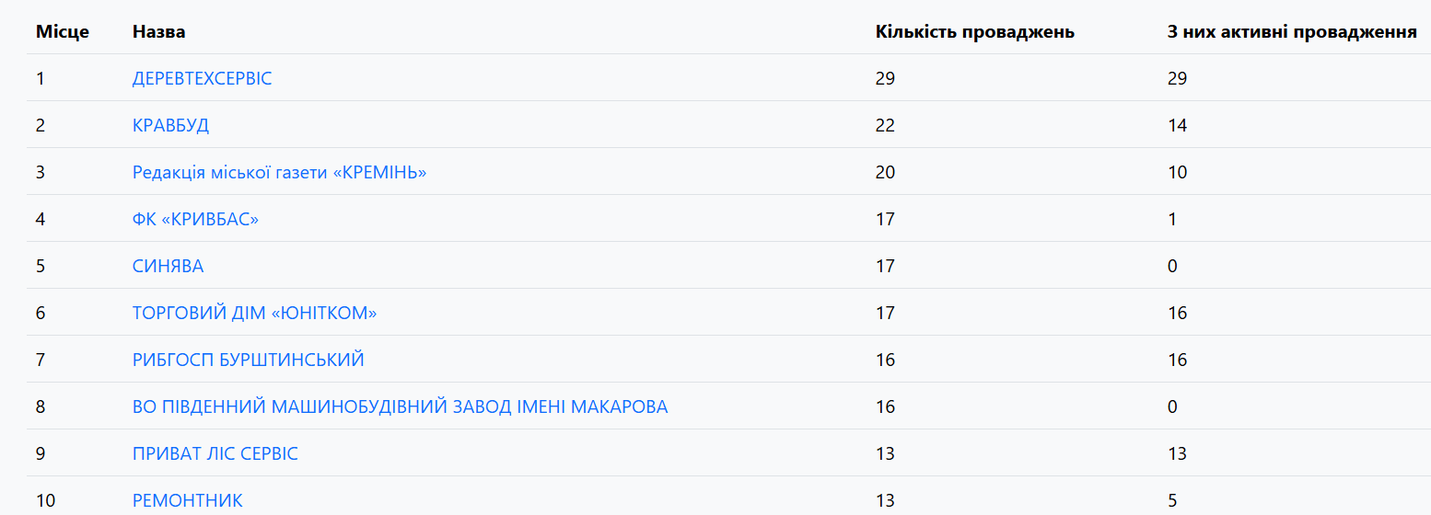Screen dimensions: 1431x515
Task: Click the РЕМОНТНИК company link
Action: 187,500
